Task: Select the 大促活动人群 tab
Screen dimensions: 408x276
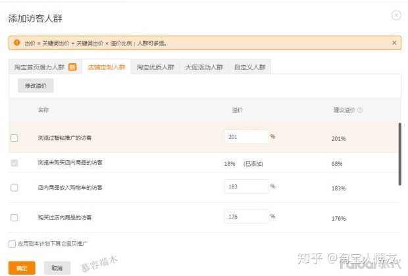Action: coord(204,67)
